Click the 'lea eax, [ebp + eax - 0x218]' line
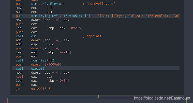Viewport: 193px width, 103px height. (49, 28)
